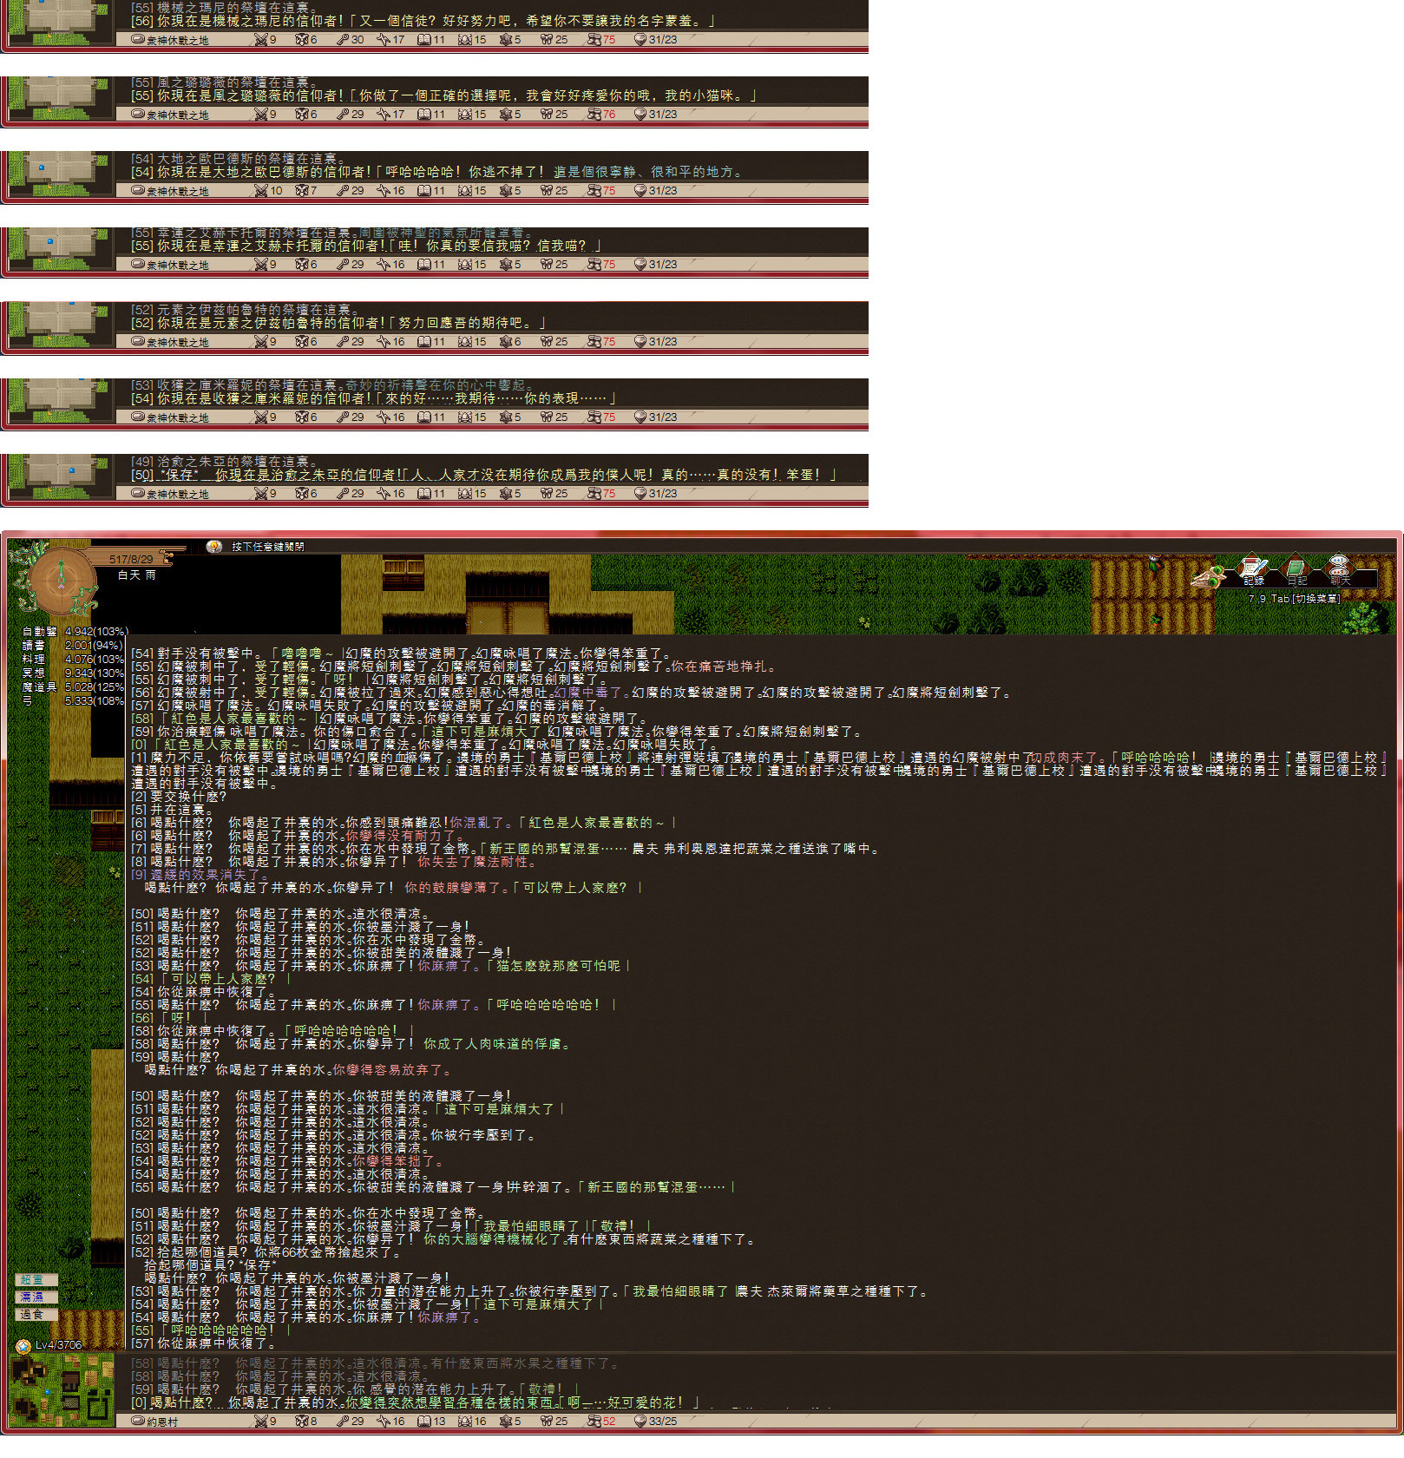
Task: Click the 魔道具 skill tracker row
Action: (x=75, y=686)
